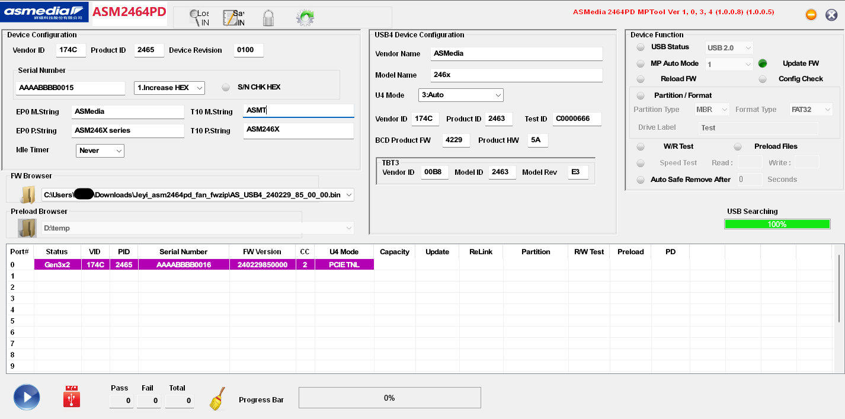The width and height of the screenshot is (845, 419).
Task: Enable the Config Check option
Action: point(763,79)
